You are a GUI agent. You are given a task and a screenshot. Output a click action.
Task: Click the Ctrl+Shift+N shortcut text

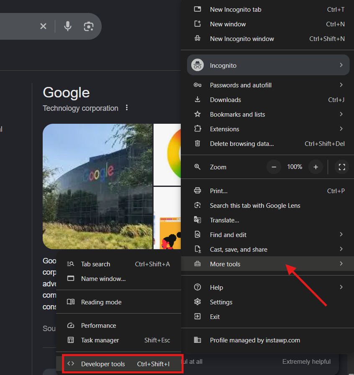(x=327, y=39)
